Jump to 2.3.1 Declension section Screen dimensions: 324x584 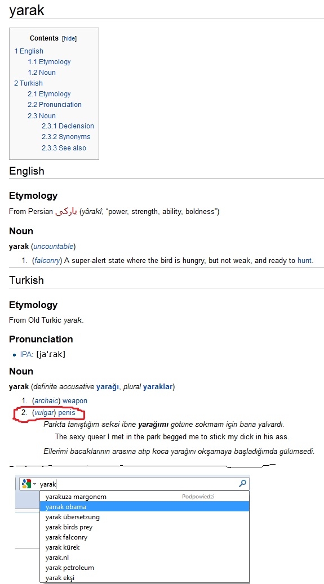(68, 126)
